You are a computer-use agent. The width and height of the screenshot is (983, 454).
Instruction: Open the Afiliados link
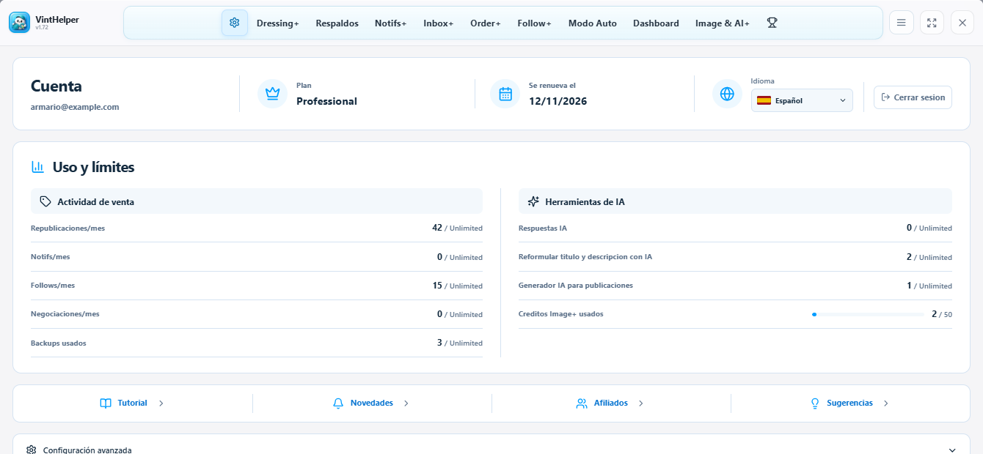point(611,403)
